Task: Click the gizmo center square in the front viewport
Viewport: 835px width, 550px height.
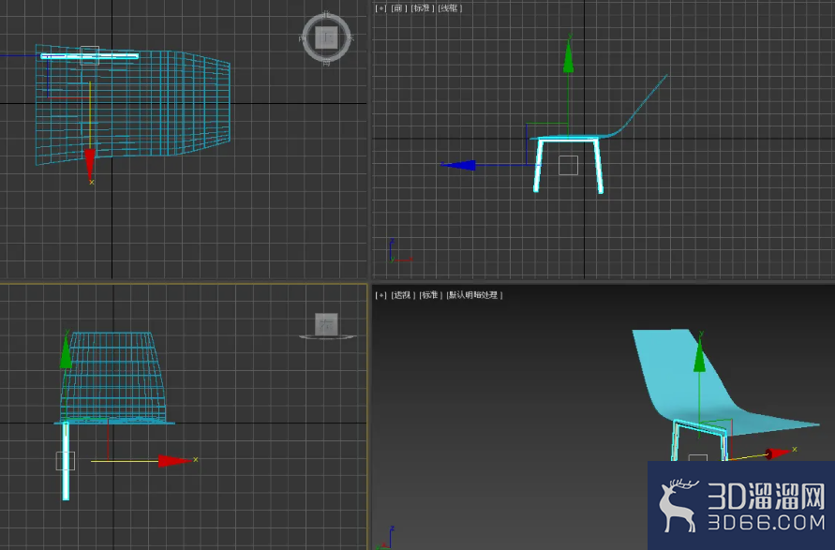Action: 568,165
